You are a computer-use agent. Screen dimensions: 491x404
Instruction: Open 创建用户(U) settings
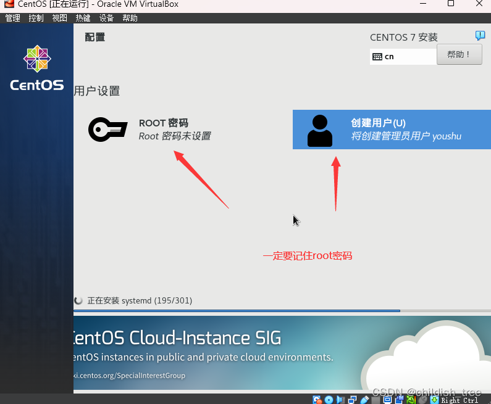point(392,130)
